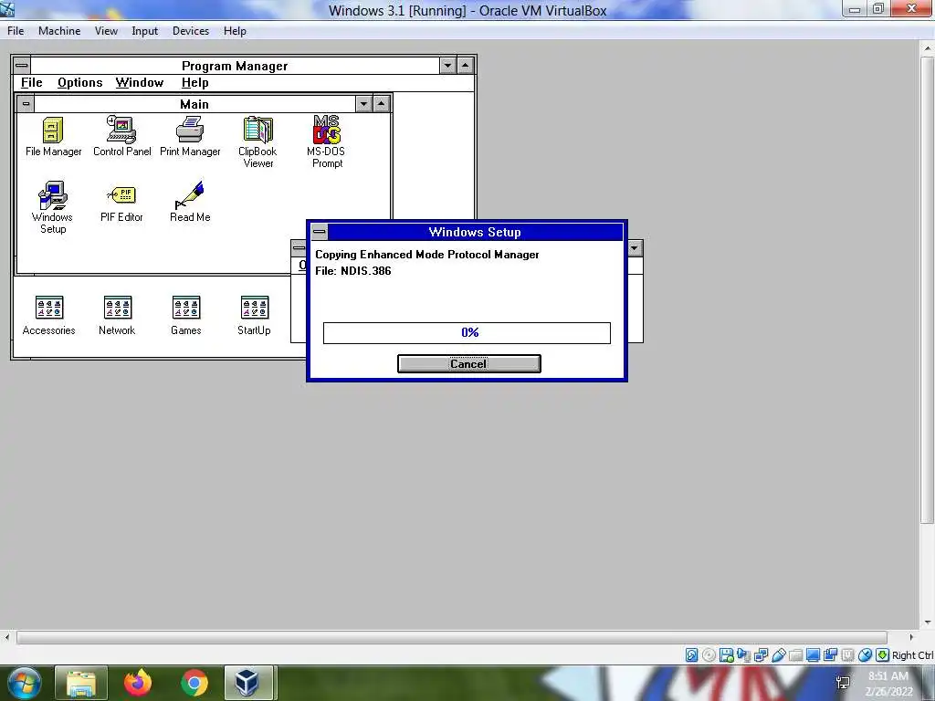The image size is (935, 701).
Task: Click the 8:51 AM system clock
Action: pyautogui.click(x=888, y=676)
